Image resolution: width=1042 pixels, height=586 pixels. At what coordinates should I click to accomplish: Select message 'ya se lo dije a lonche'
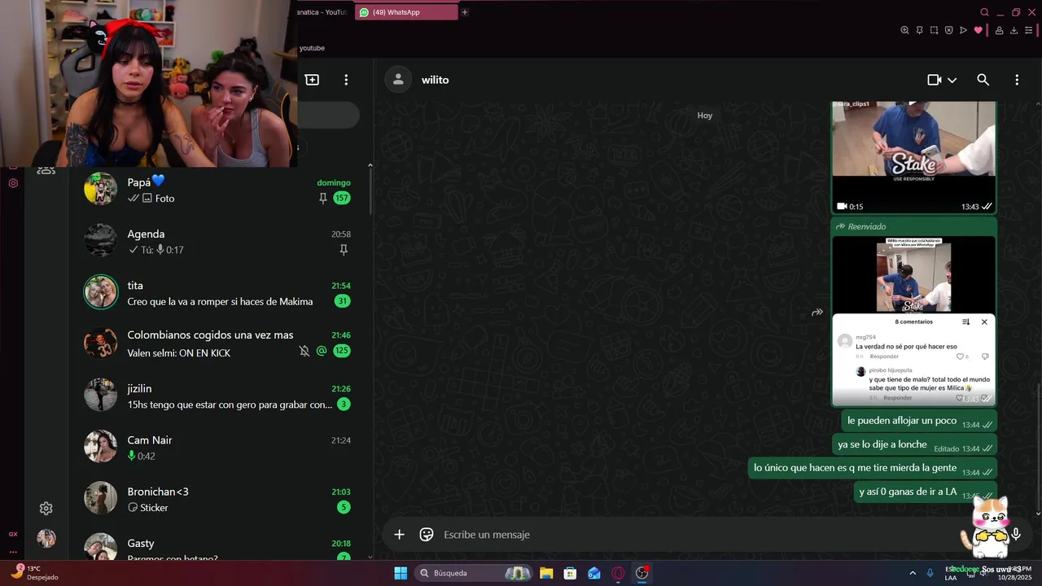(914, 445)
